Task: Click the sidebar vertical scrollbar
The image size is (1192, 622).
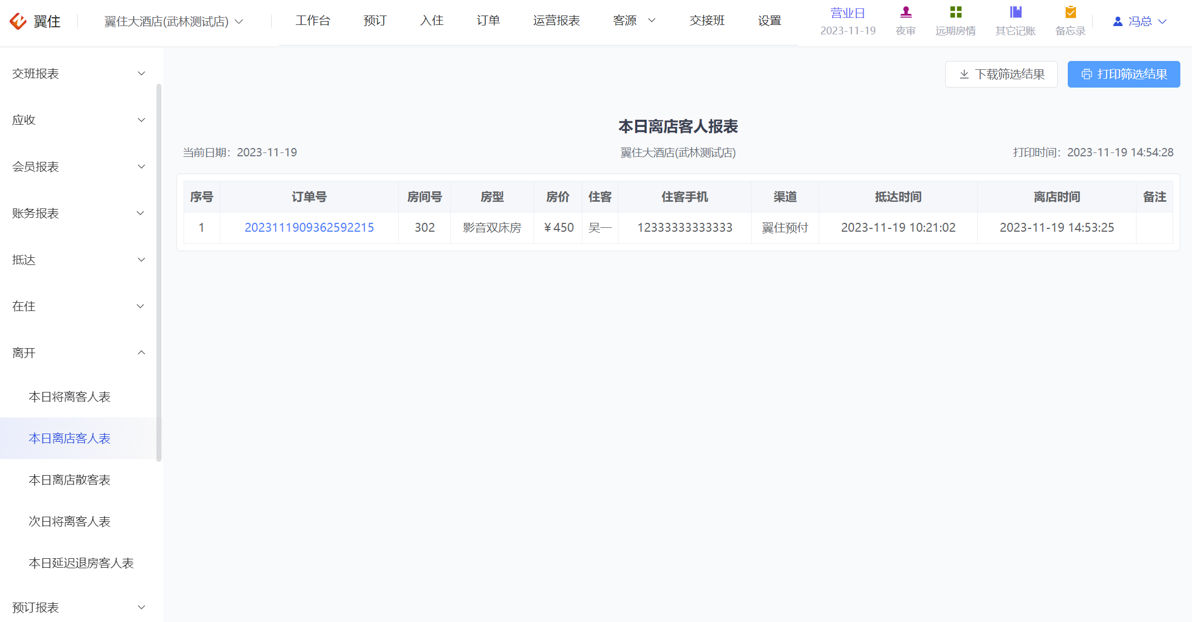Action: point(159,273)
